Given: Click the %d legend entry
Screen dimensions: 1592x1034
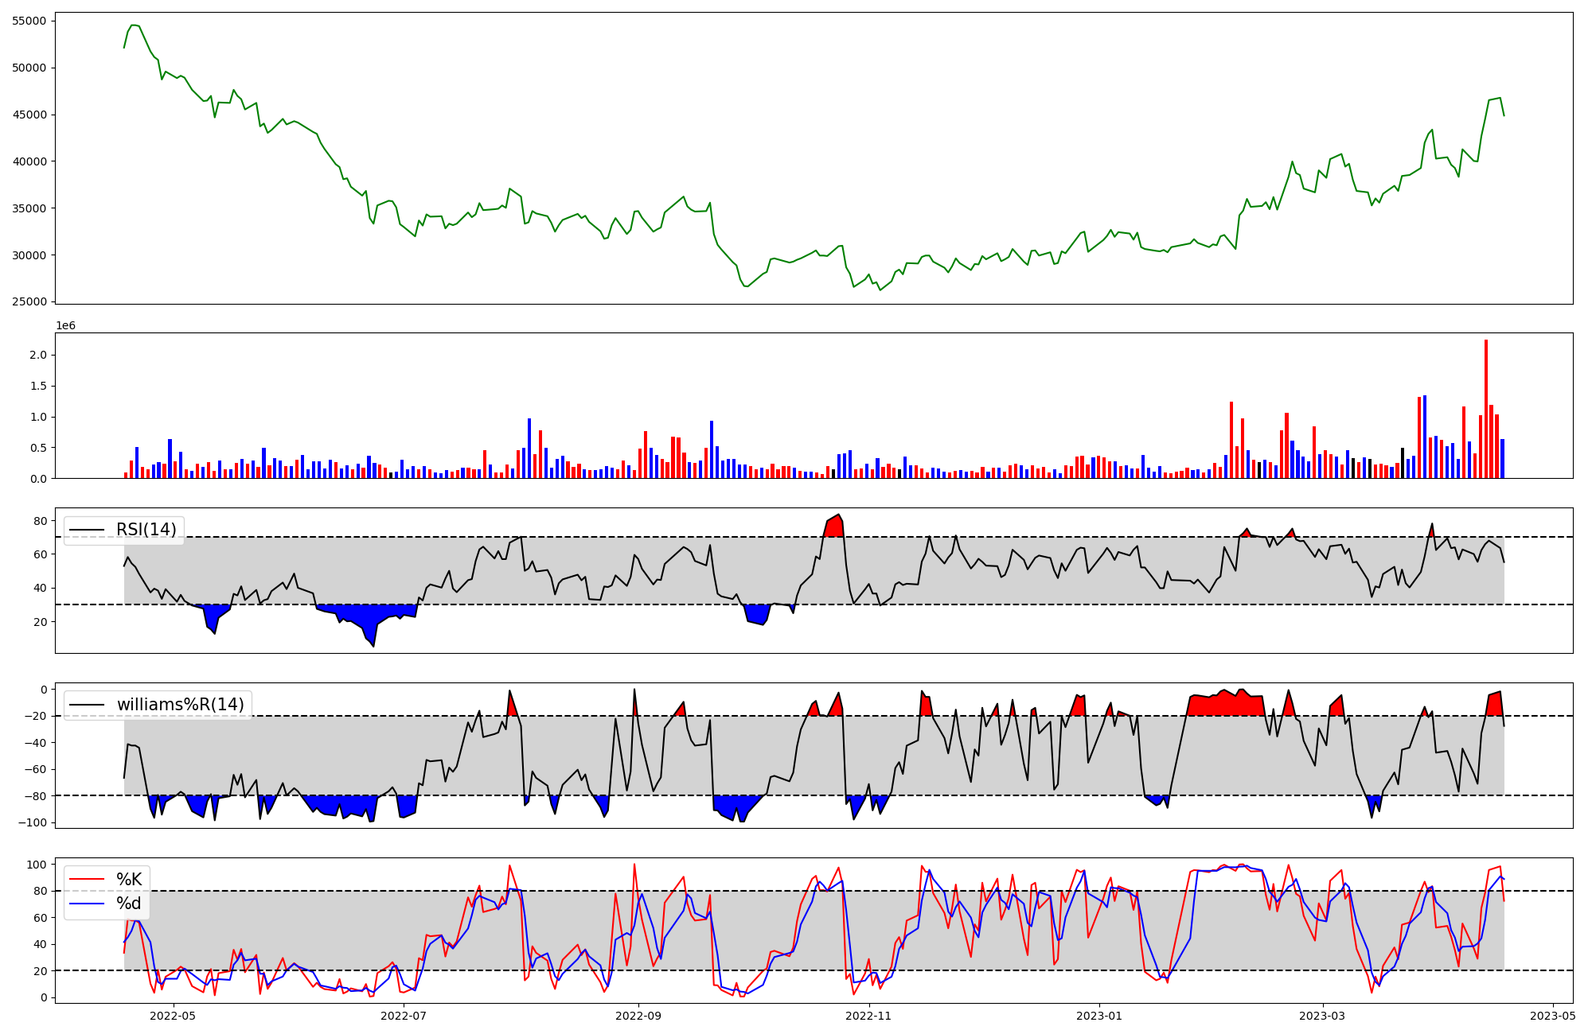Looking at the screenshot, I should pyautogui.click(x=129, y=904).
